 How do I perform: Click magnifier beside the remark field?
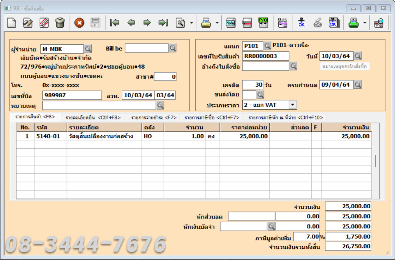tap(160, 105)
